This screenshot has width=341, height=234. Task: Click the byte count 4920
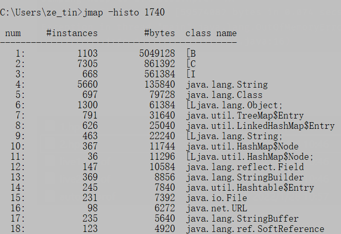pos(165,228)
